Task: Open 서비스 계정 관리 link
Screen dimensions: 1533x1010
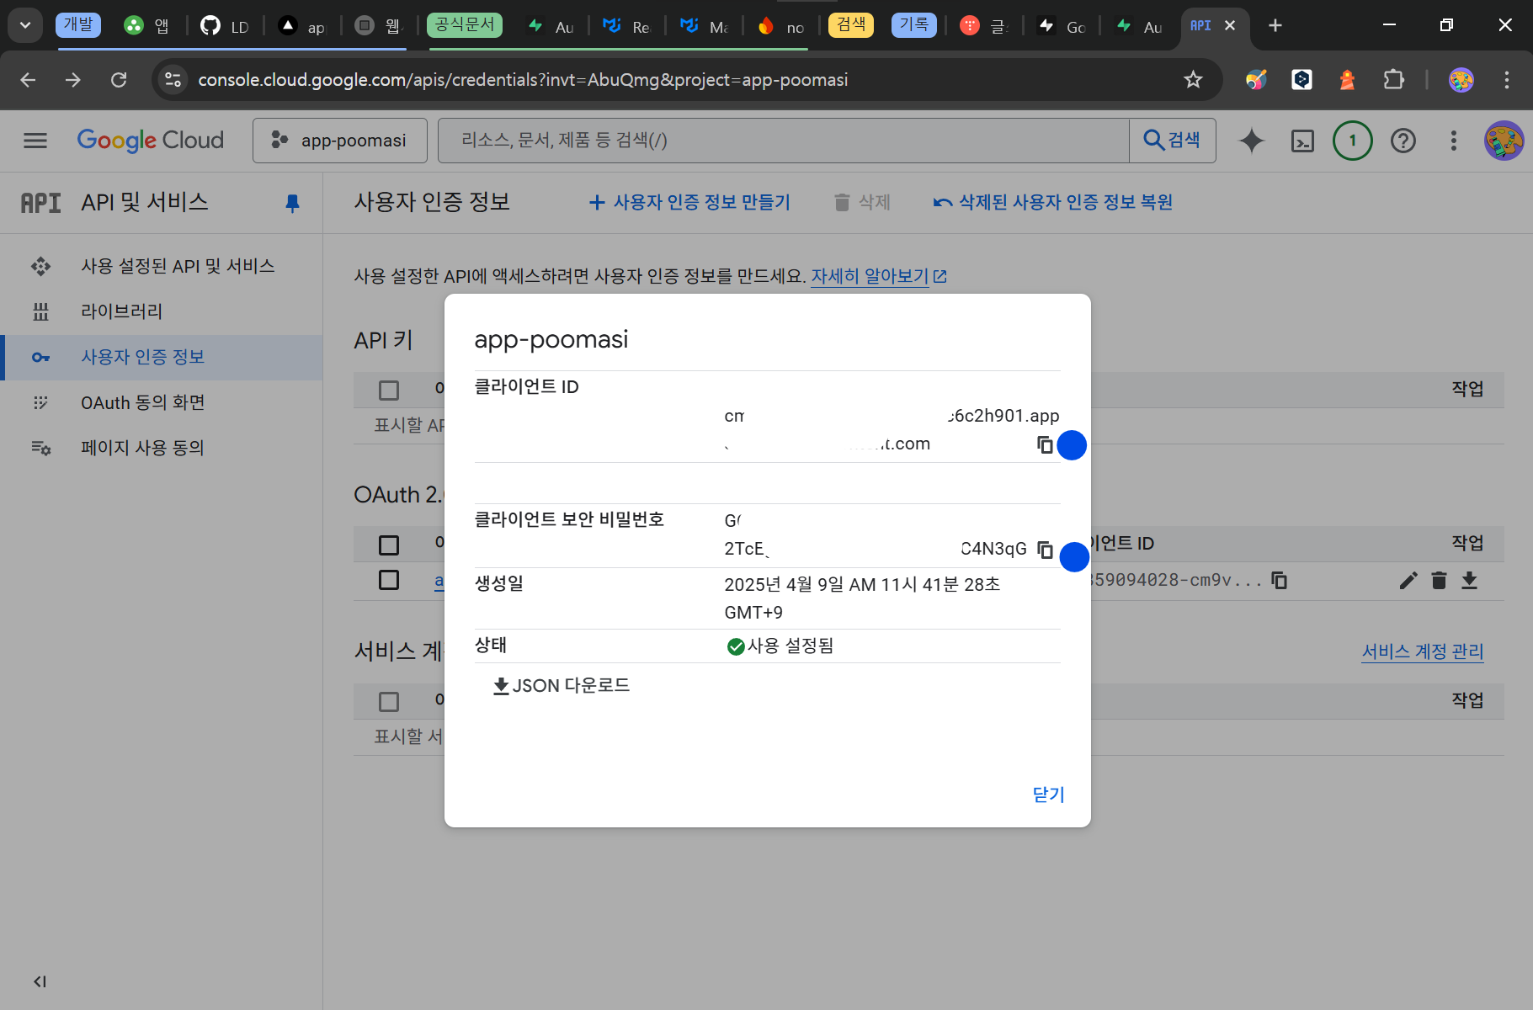Action: 1423,651
